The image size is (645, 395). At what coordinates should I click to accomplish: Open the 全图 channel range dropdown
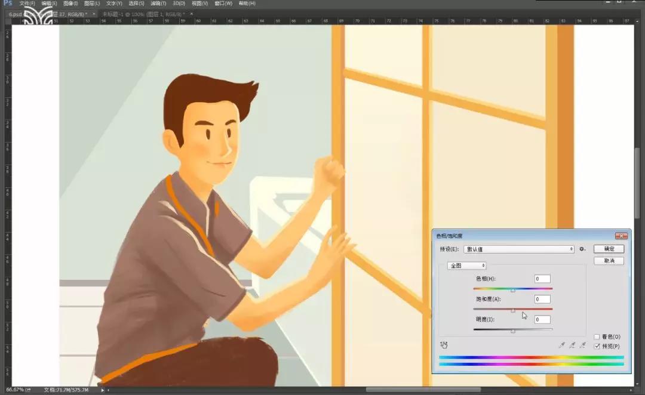pos(467,266)
